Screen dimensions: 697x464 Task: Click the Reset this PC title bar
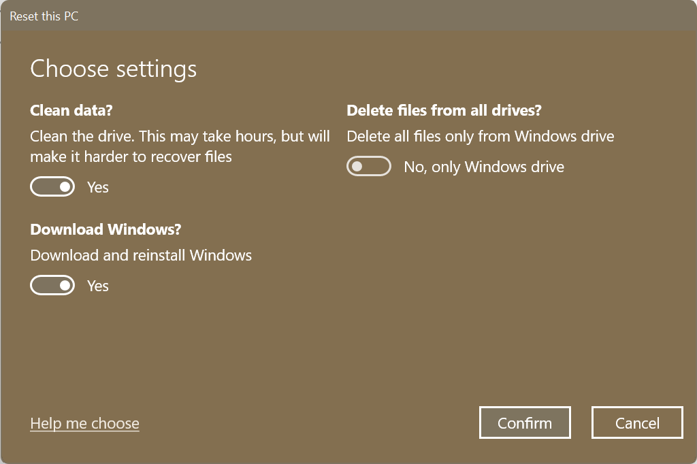tap(44, 16)
